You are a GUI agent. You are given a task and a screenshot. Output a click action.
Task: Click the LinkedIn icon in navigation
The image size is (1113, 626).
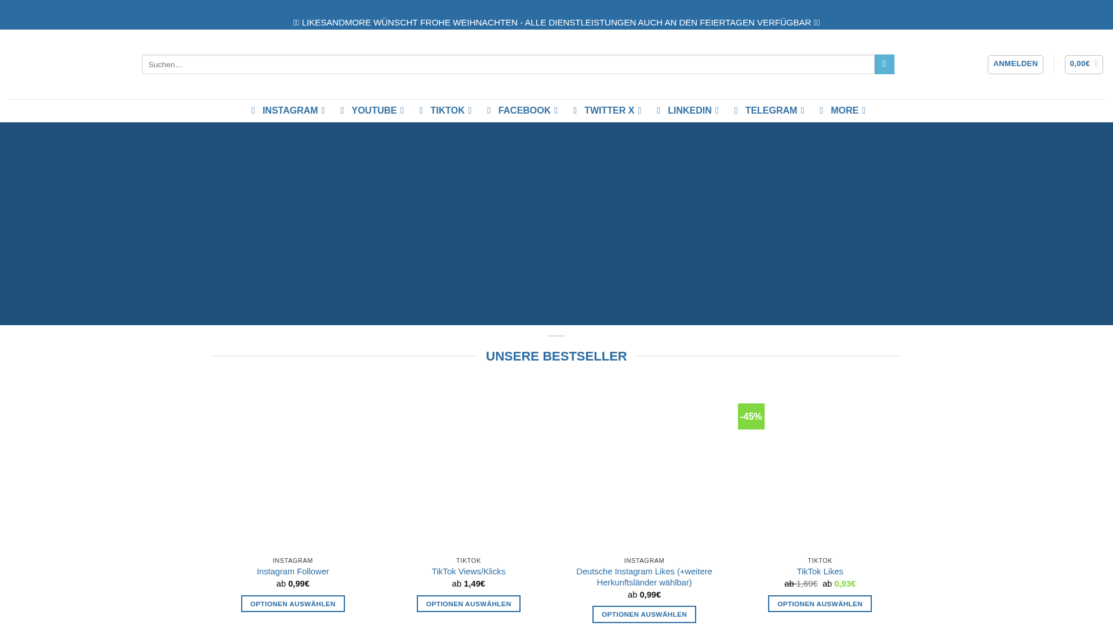(659, 111)
